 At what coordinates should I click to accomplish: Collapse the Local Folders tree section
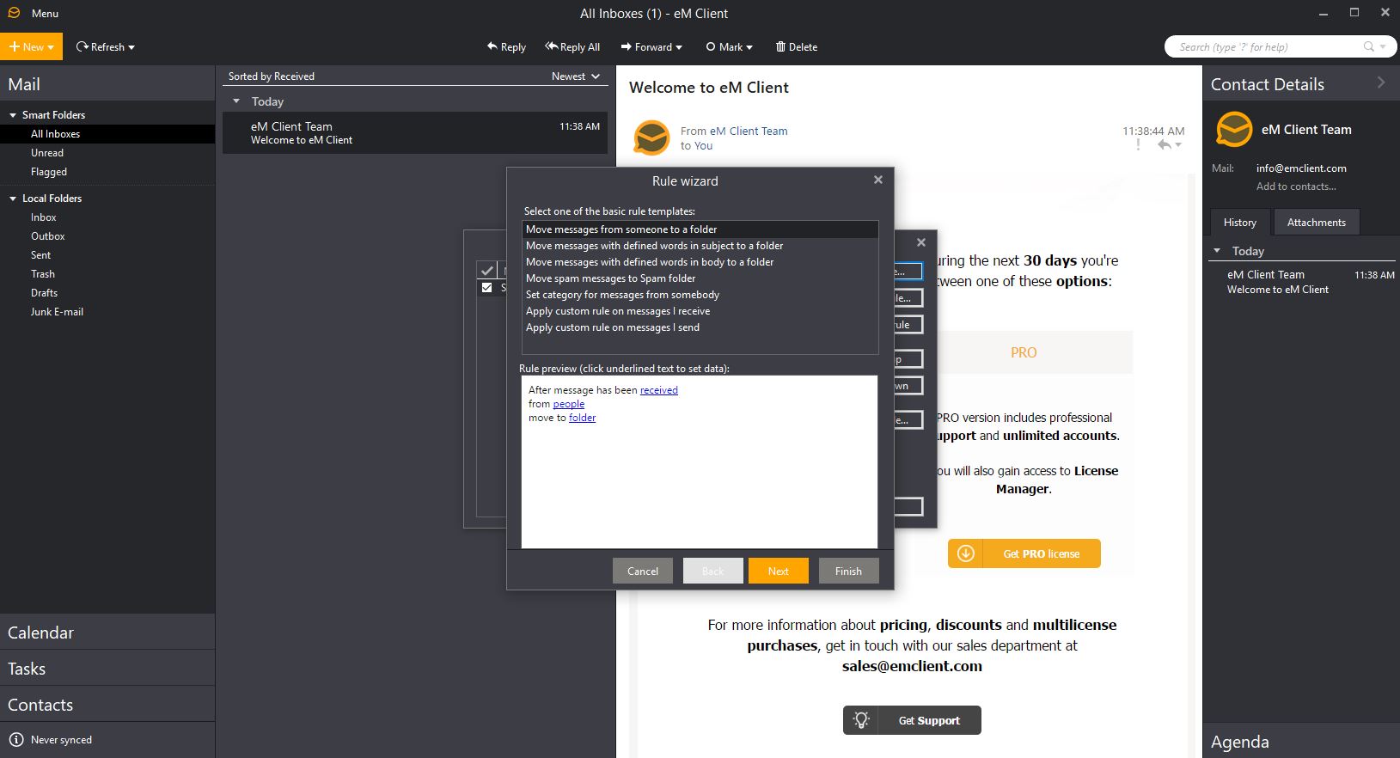point(13,199)
